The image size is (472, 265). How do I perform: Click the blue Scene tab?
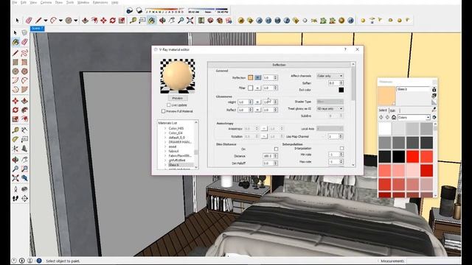[x=38, y=28]
